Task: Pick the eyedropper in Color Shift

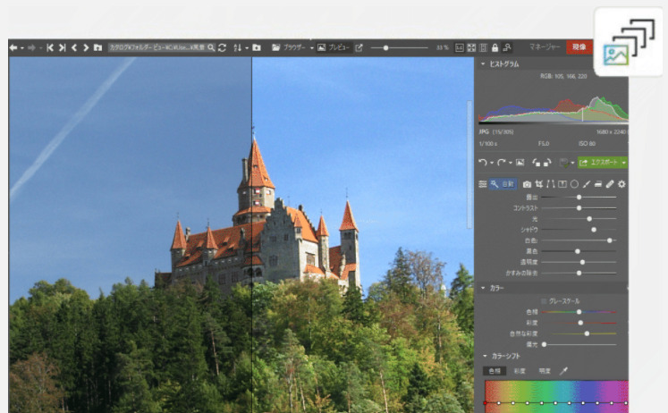Action: (x=563, y=370)
